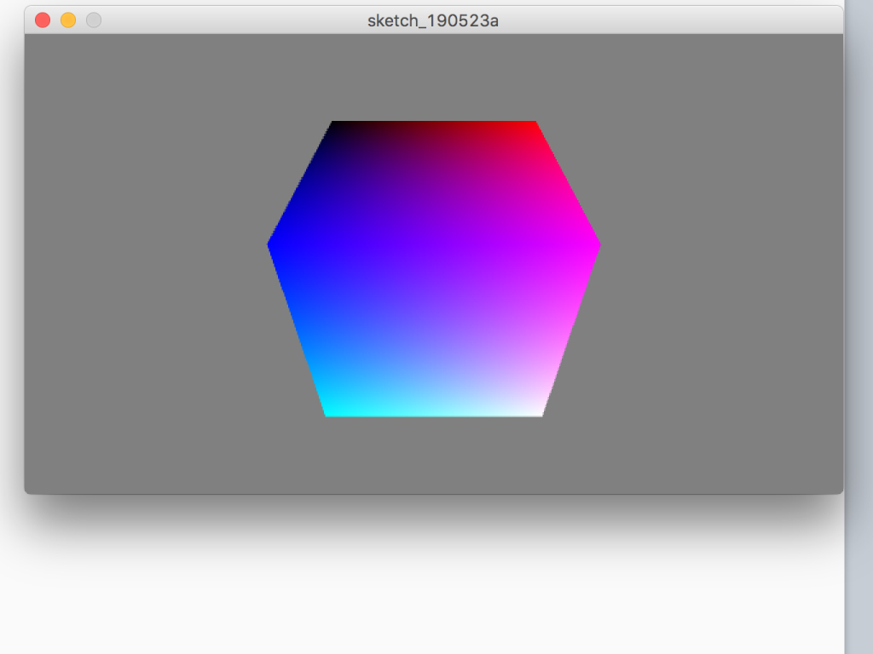Click the disabled zoom button in title bar

pyautogui.click(x=94, y=20)
